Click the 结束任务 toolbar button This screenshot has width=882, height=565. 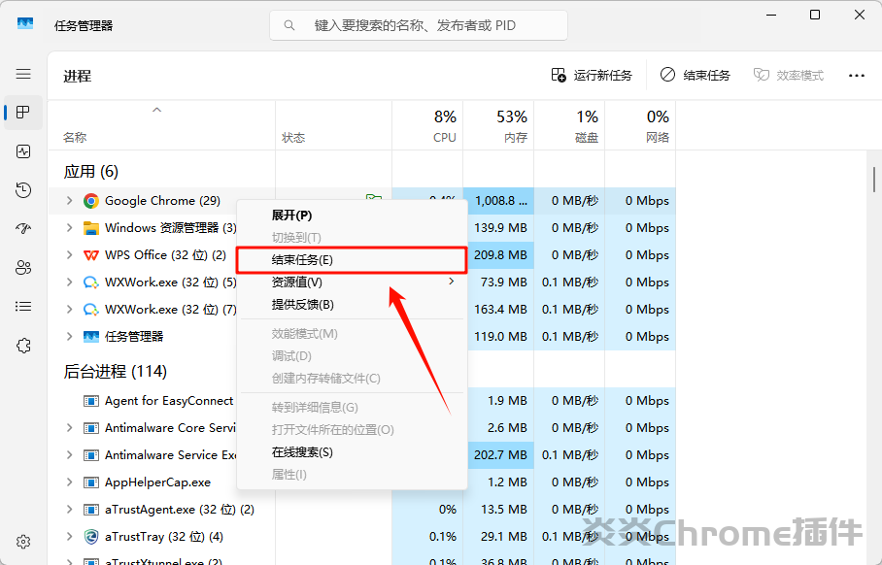click(x=695, y=75)
